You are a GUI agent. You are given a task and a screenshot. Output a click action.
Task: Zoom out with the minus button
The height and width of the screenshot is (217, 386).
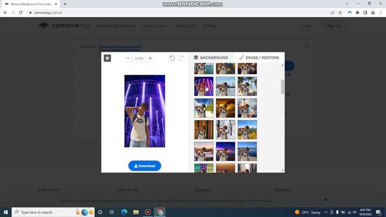128,58
